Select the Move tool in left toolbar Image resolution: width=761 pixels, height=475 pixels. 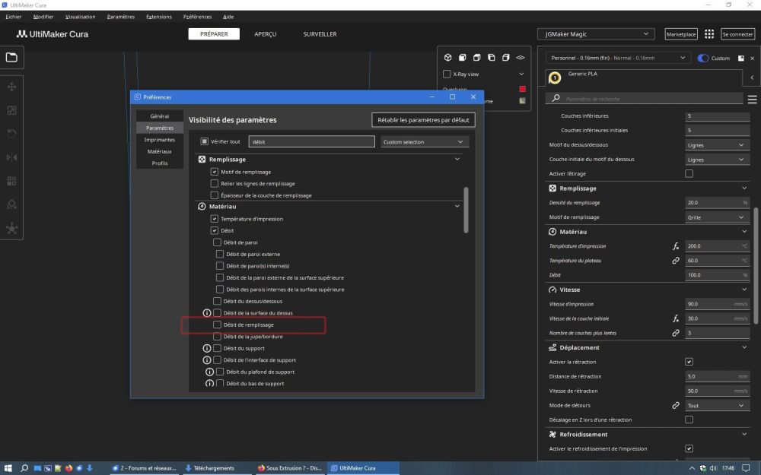tap(11, 87)
